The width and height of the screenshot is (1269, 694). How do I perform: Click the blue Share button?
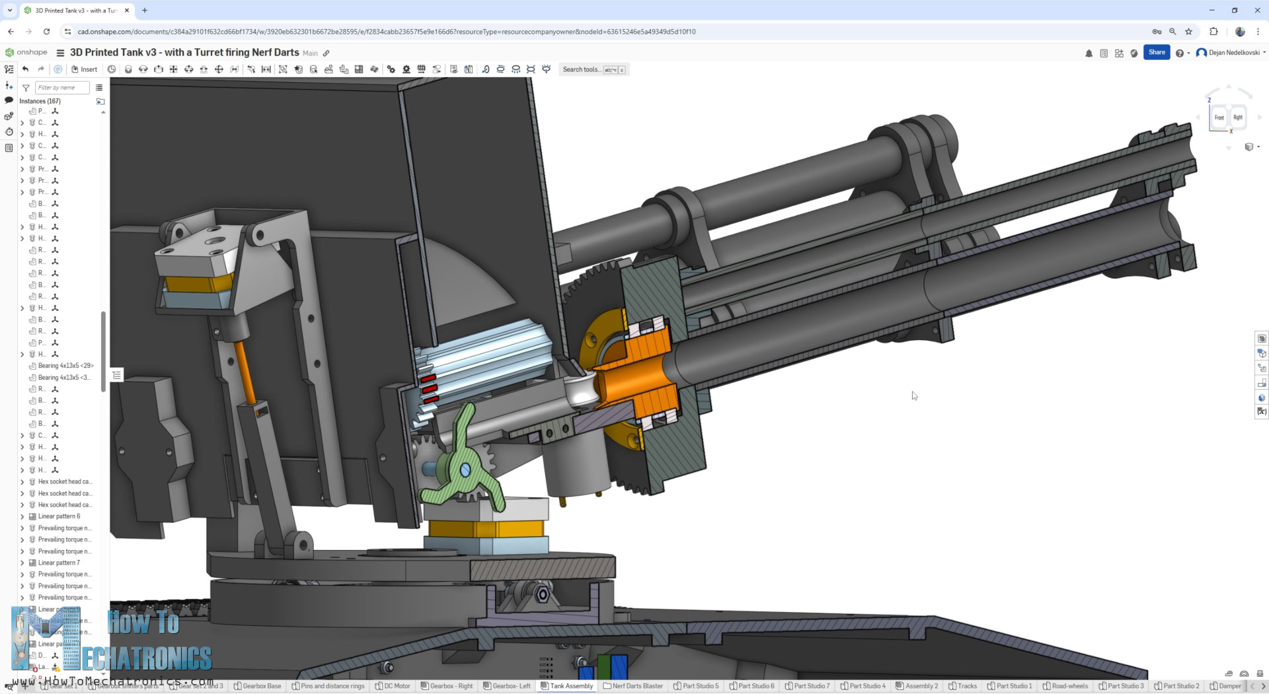(x=1157, y=52)
